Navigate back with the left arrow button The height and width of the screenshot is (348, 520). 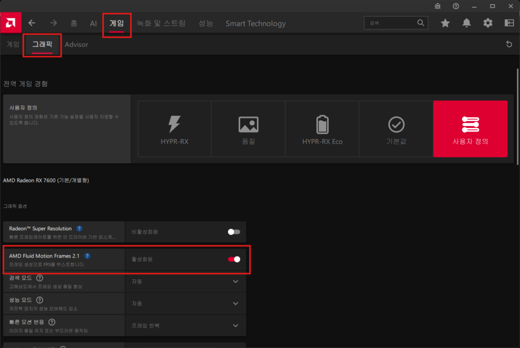pos(31,23)
